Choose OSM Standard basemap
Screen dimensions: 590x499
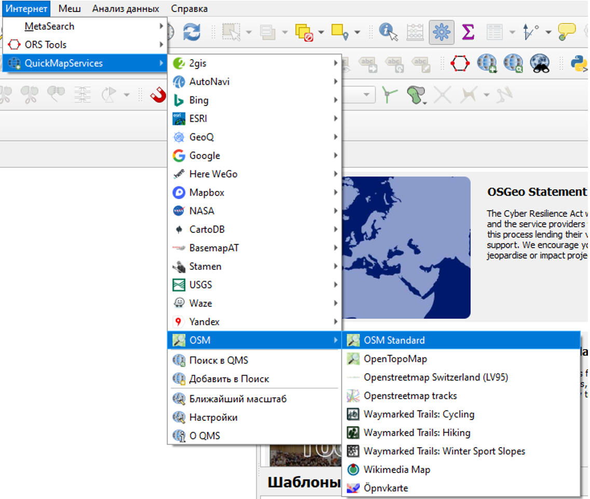point(394,340)
